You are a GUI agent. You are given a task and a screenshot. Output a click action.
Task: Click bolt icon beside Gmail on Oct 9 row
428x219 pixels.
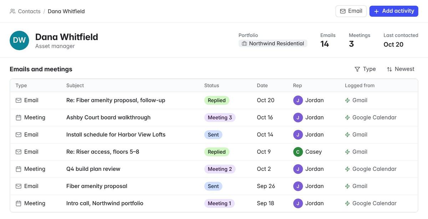click(x=347, y=152)
